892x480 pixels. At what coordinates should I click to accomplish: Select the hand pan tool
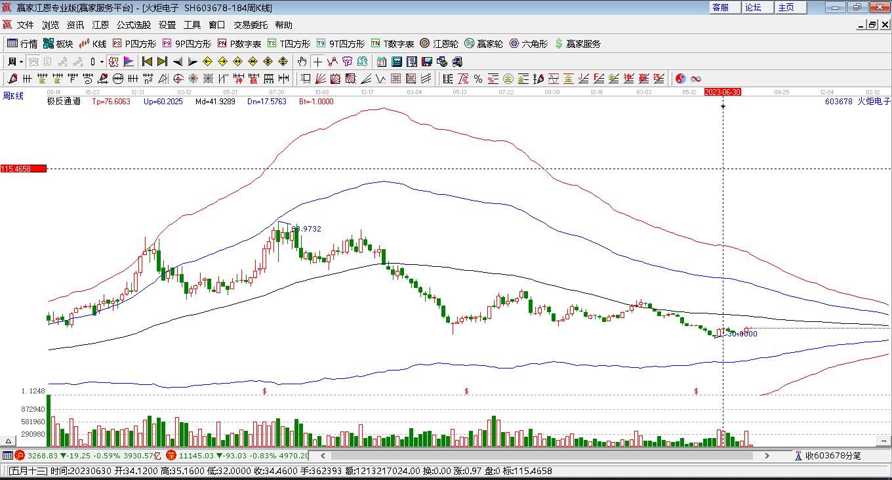click(301, 62)
